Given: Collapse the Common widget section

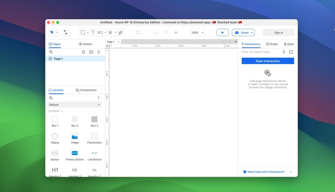Looking at the screenshot, I should [x=55, y=111].
